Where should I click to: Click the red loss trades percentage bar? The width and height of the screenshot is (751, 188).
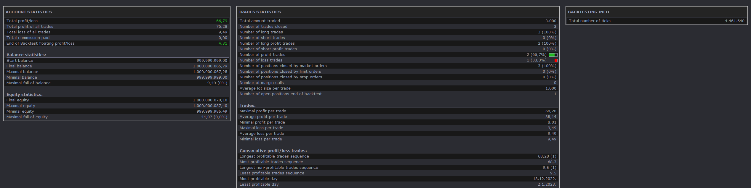coord(553,61)
